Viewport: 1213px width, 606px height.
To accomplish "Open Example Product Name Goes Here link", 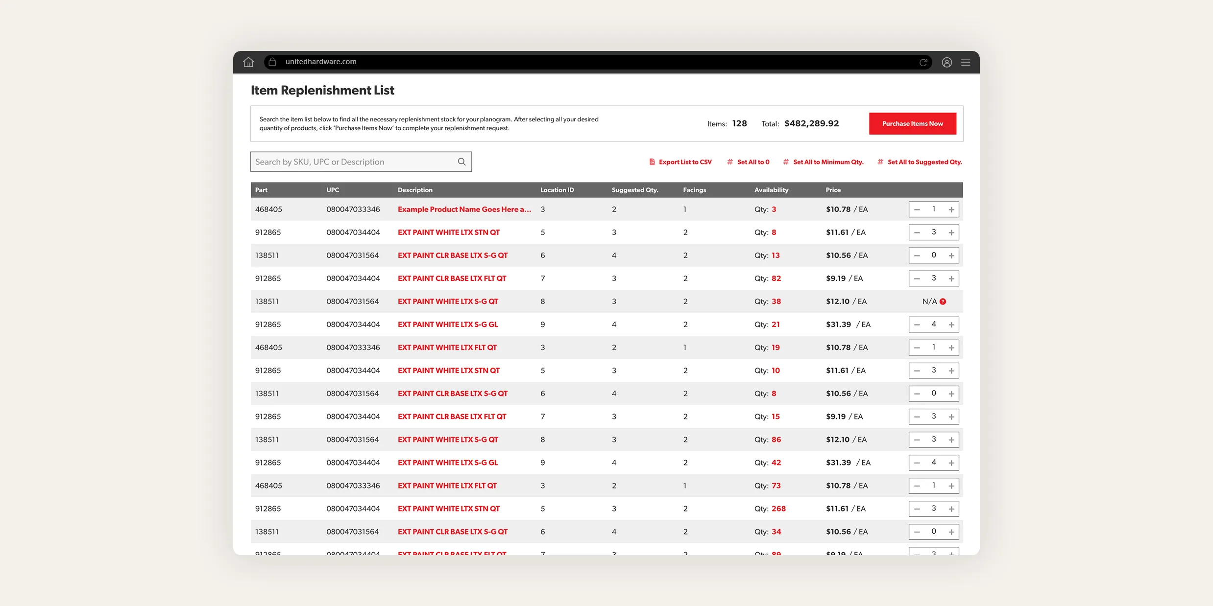I will point(464,210).
